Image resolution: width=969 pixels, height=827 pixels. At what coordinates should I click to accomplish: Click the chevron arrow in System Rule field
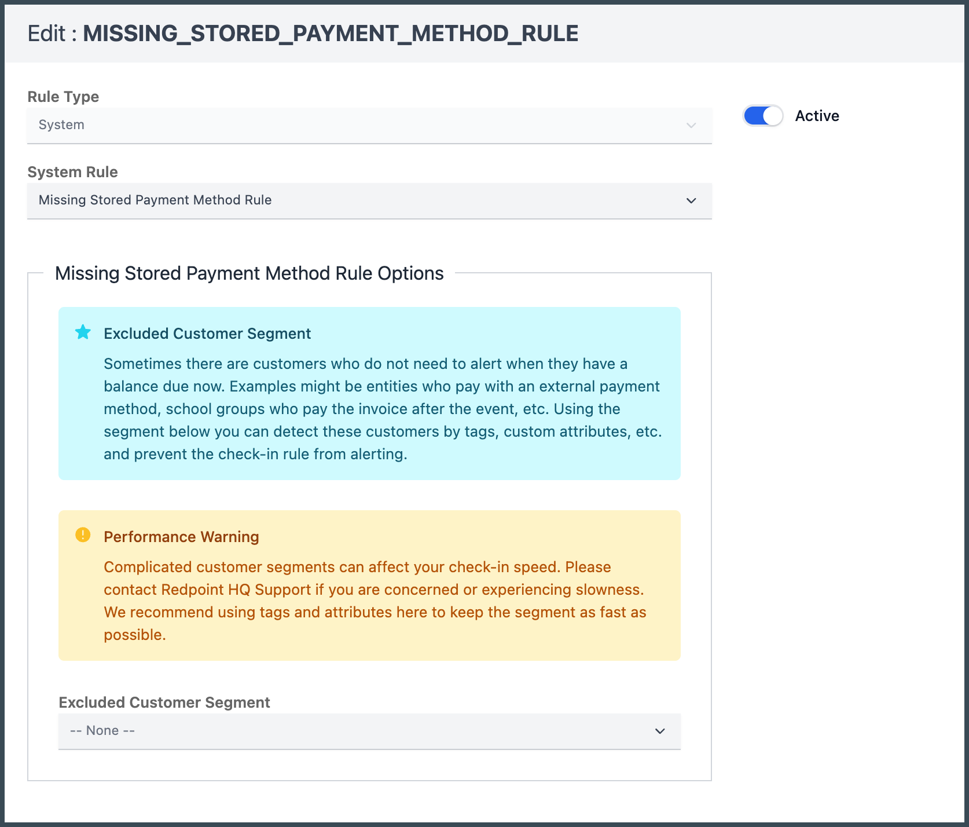point(691,201)
